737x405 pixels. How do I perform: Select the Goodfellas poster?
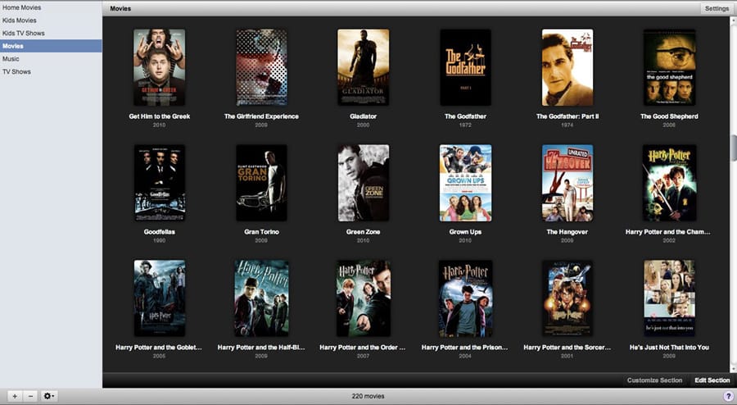(x=160, y=183)
